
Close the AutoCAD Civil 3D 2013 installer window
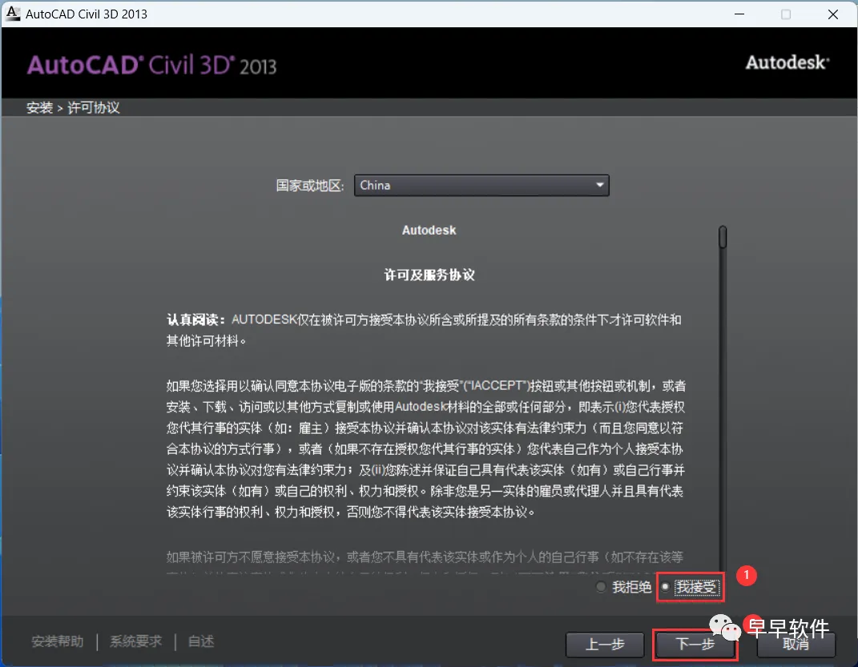tap(833, 14)
